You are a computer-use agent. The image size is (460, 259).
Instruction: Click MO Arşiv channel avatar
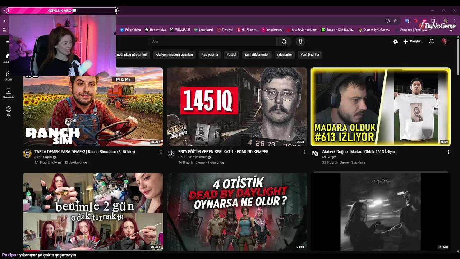[x=315, y=154]
